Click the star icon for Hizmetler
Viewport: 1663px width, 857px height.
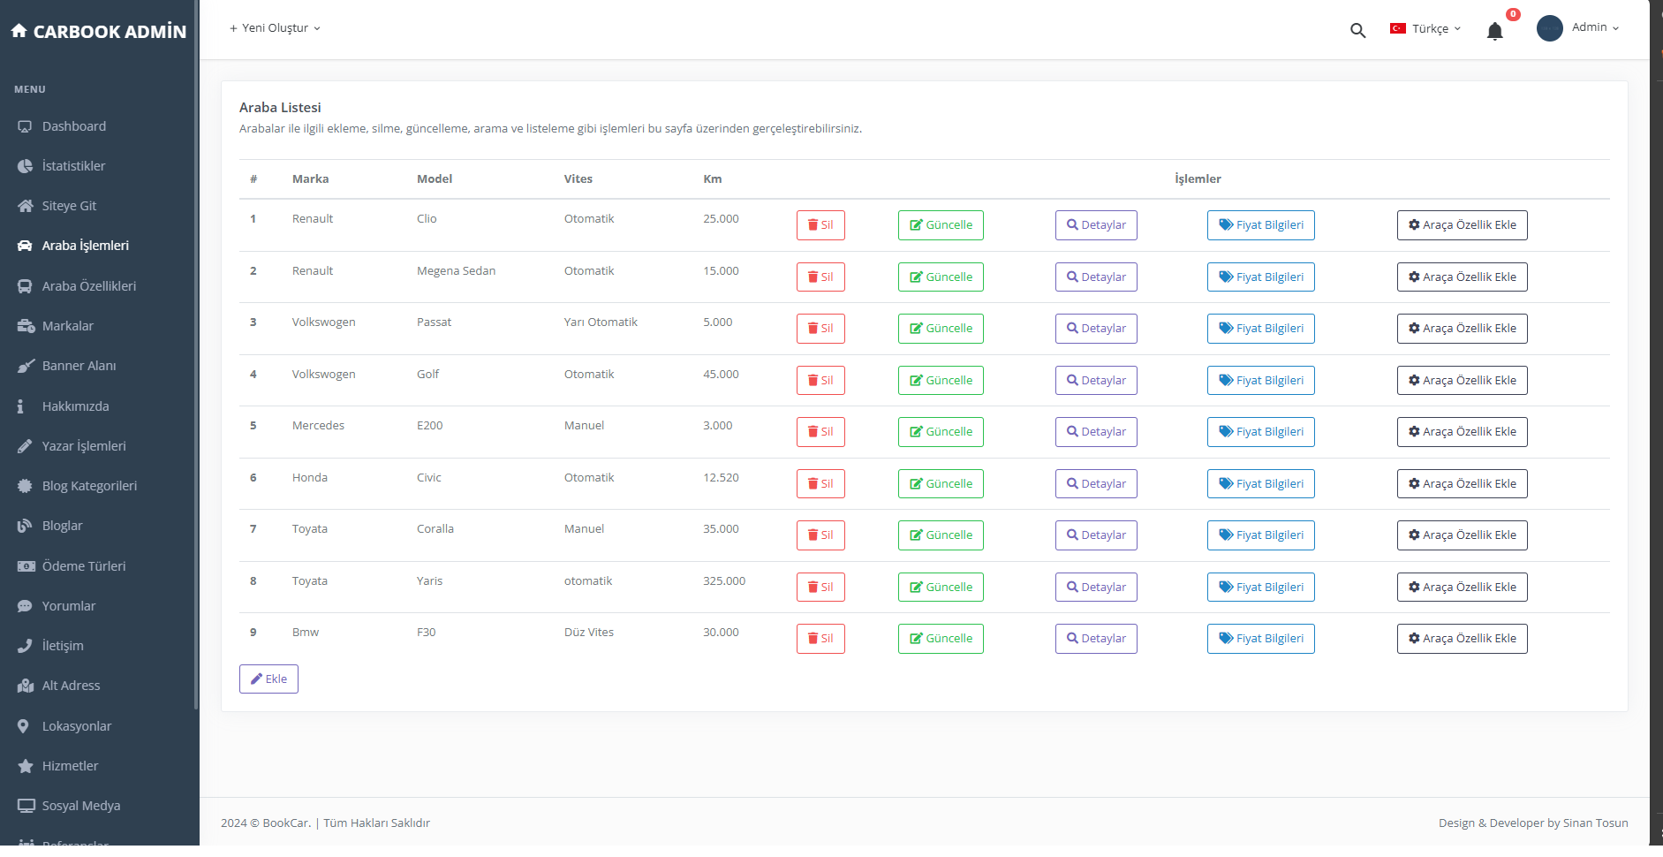pos(25,766)
